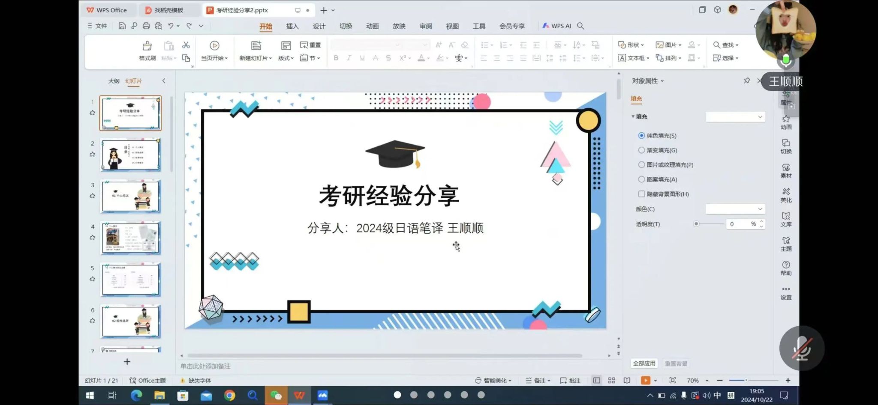Open the 动画 animation side panel icon
This screenshot has height=405, width=878.
tap(786, 122)
